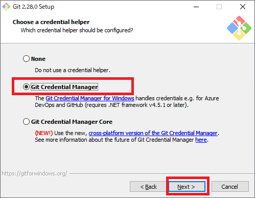Click the 'Choose a credential helper' heading
255x198 pixels.
[x=51, y=22]
